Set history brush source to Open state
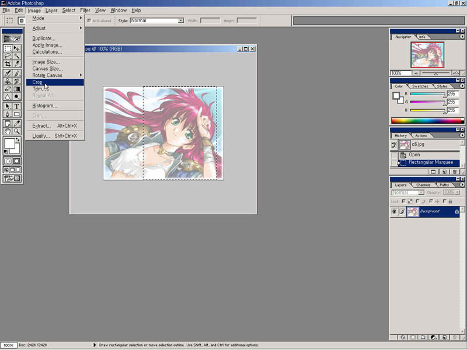Screen dimensions: 467x350 tap(394, 155)
